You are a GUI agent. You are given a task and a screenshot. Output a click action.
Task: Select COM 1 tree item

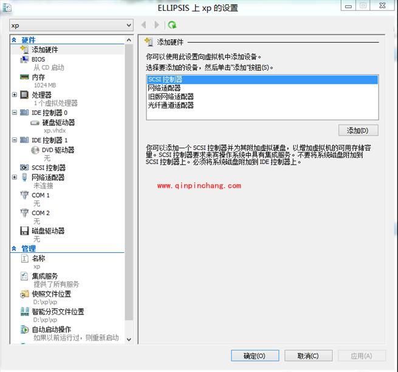(40, 195)
